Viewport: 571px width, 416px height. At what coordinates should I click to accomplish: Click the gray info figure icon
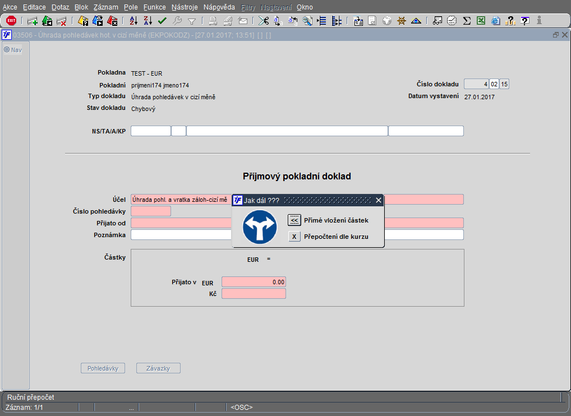(539, 21)
